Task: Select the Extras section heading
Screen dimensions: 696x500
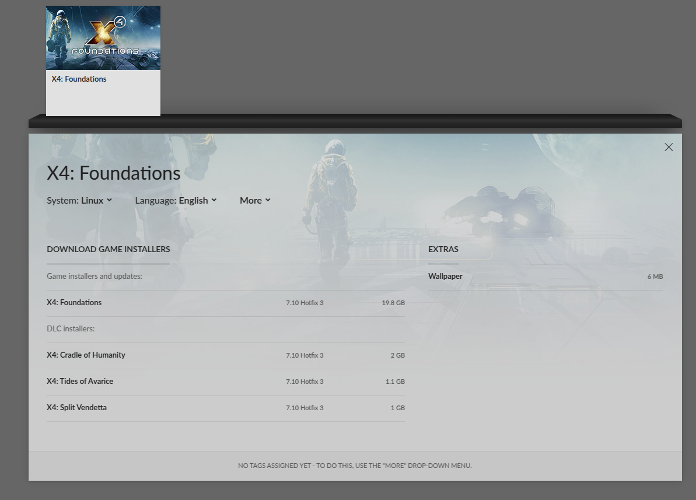Action: [x=443, y=249]
